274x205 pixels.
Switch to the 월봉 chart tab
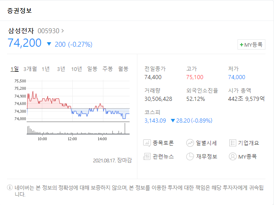pyautogui.click(x=123, y=69)
